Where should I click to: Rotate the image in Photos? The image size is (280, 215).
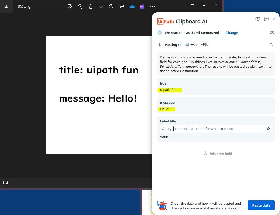click(x=80, y=7)
